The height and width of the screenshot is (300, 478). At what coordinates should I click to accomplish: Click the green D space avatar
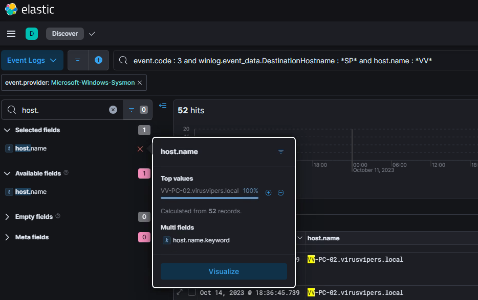click(32, 34)
